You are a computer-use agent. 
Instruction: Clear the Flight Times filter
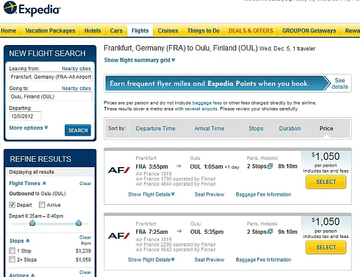pos(85,183)
